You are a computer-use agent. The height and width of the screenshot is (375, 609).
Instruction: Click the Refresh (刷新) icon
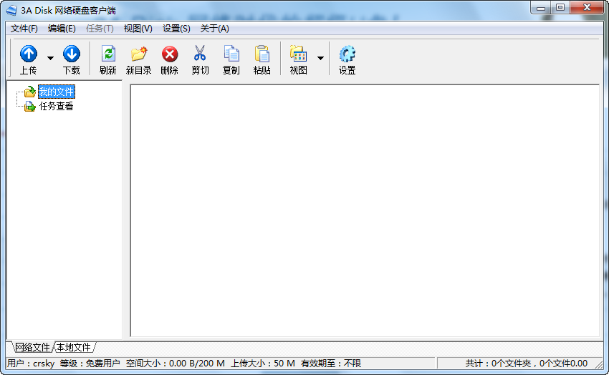coord(108,54)
